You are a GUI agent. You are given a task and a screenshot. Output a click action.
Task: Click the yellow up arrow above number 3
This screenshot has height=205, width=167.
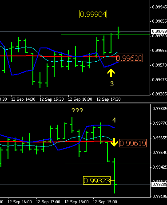pos(111,73)
